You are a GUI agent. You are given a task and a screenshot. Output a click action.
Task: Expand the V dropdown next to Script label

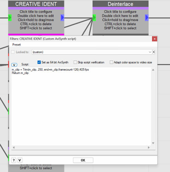coord(14,65)
